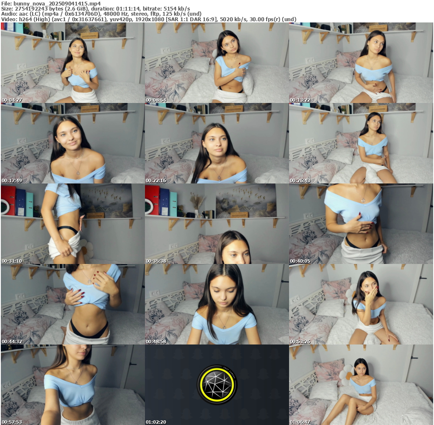The image size is (434, 425).
Task: Open the thumbnail at timestamp 00:13:22
Action: [x=361, y=63]
